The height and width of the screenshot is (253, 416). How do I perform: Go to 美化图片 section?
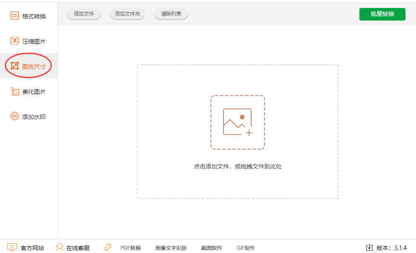29,91
